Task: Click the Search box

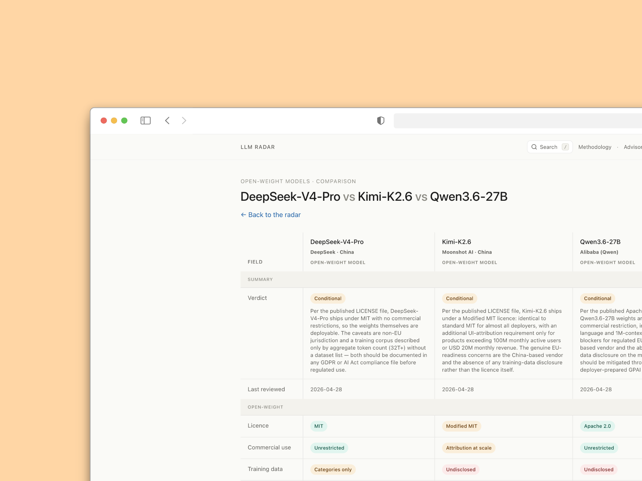Action: (x=548, y=147)
